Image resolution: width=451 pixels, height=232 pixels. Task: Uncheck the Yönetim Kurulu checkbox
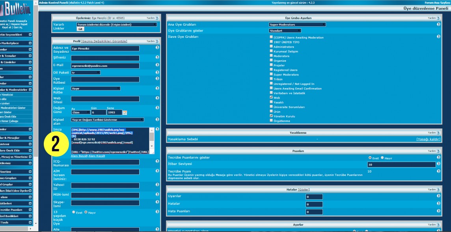(x=271, y=116)
